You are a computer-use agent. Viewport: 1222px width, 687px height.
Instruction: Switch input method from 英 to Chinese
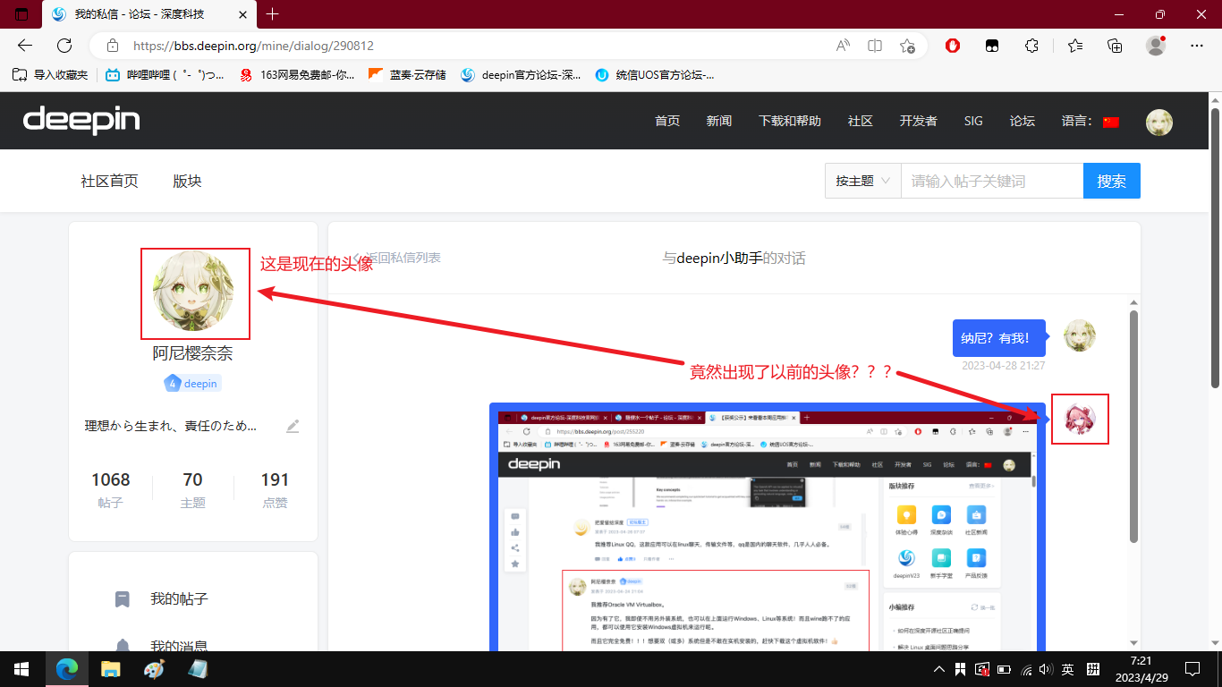[1067, 669]
